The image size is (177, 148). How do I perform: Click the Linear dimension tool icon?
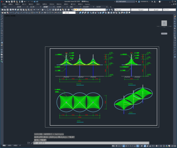pyautogui.click(x=11, y=13)
